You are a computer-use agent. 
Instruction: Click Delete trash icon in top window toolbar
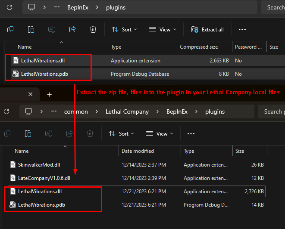pyautogui.click(x=93, y=29)
